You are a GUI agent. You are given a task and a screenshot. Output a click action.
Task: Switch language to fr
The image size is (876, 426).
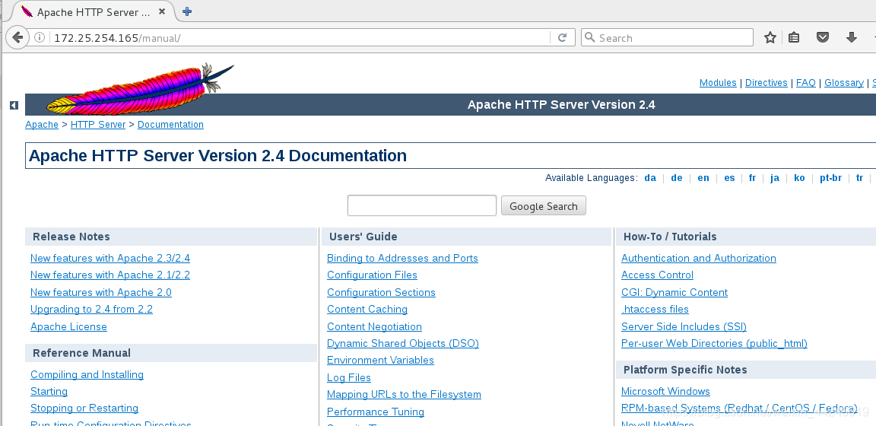coord(752,178)
